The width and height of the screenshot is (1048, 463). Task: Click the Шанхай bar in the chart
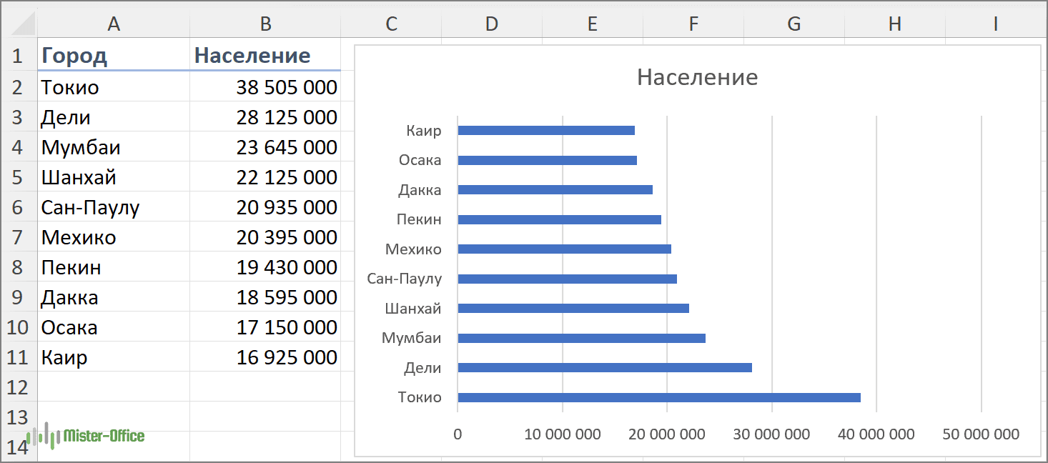573,308
